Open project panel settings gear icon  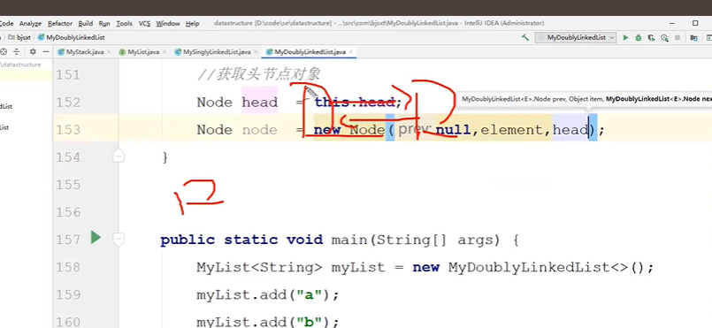click(x=33, y=51)
